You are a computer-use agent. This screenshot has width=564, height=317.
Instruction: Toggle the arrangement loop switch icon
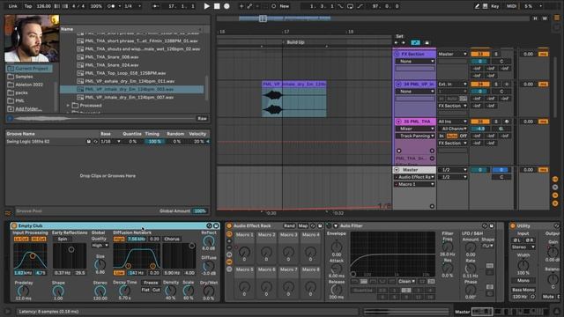[x=351, y=6]
